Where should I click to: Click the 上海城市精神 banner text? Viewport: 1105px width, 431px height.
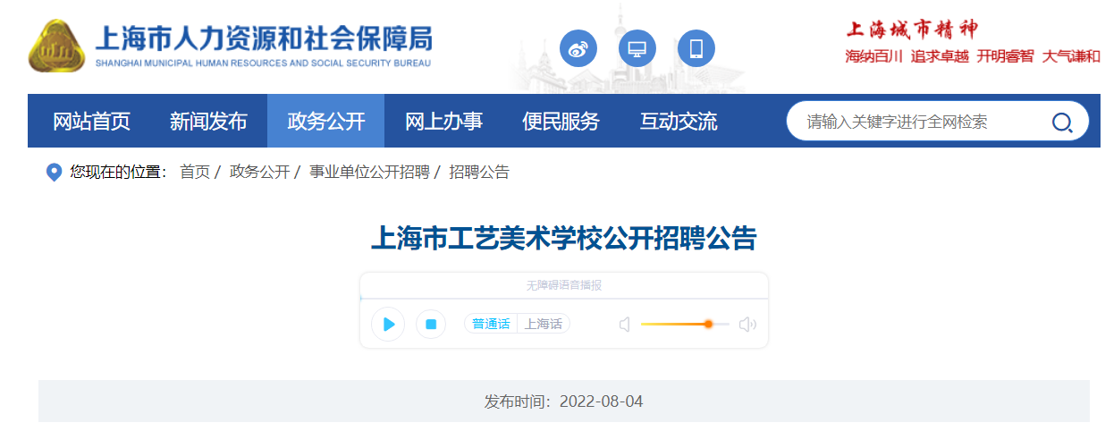tap(913, 30)
